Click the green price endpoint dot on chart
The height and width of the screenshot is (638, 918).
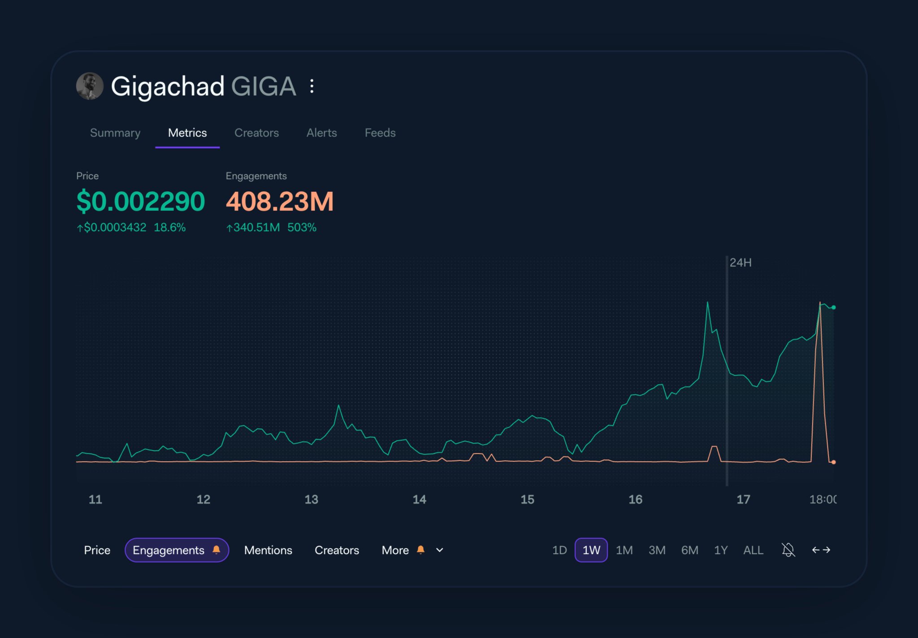pyautogui.click(x=833, y=307)
